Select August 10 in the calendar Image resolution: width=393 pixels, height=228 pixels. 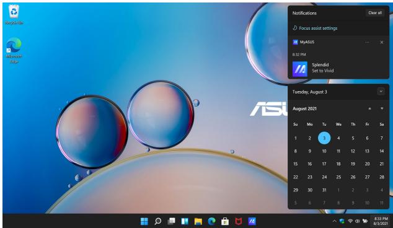[324, 151]
